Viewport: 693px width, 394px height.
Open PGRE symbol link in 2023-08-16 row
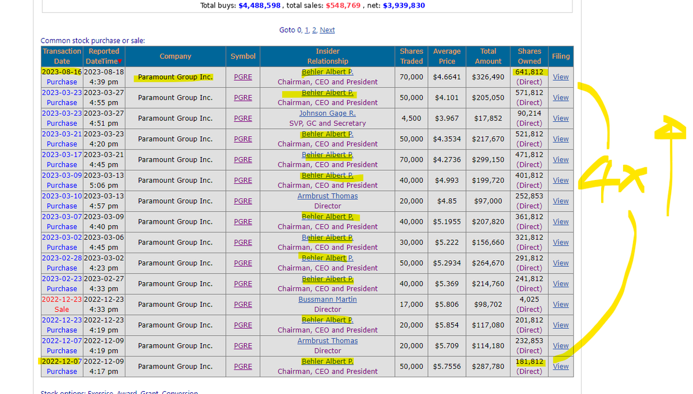tap(243, 77)
